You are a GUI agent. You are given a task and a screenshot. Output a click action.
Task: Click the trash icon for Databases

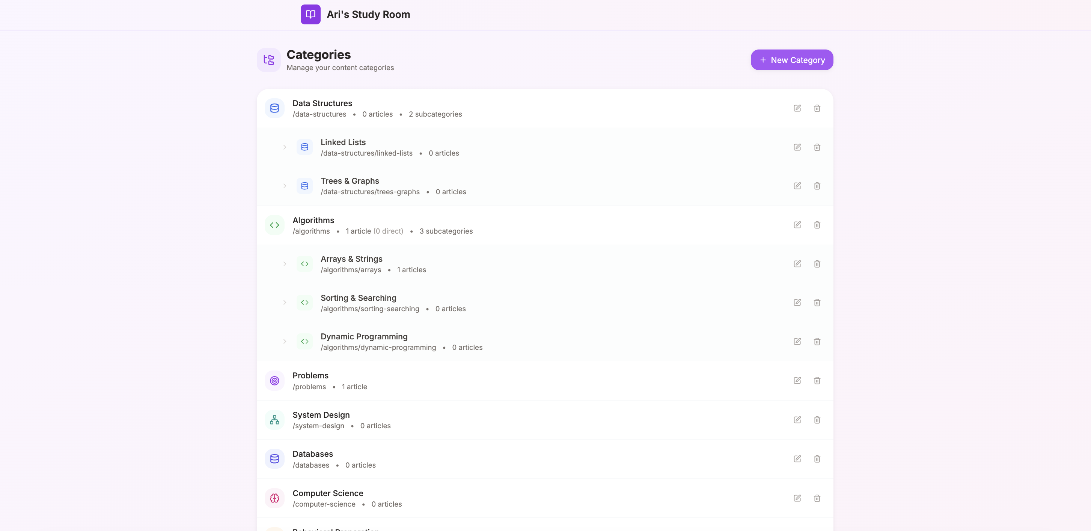tap(817, 459)
